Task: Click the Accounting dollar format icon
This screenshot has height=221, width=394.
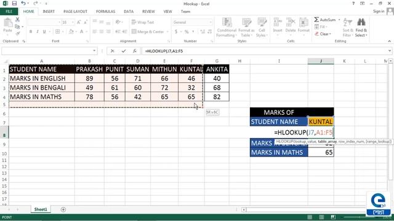Action: pos(176,31)
